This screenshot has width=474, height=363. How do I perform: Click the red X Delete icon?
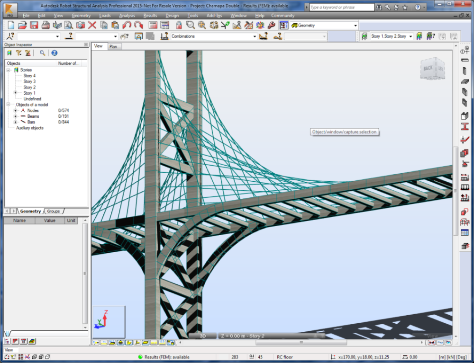[x=92, y=25]
